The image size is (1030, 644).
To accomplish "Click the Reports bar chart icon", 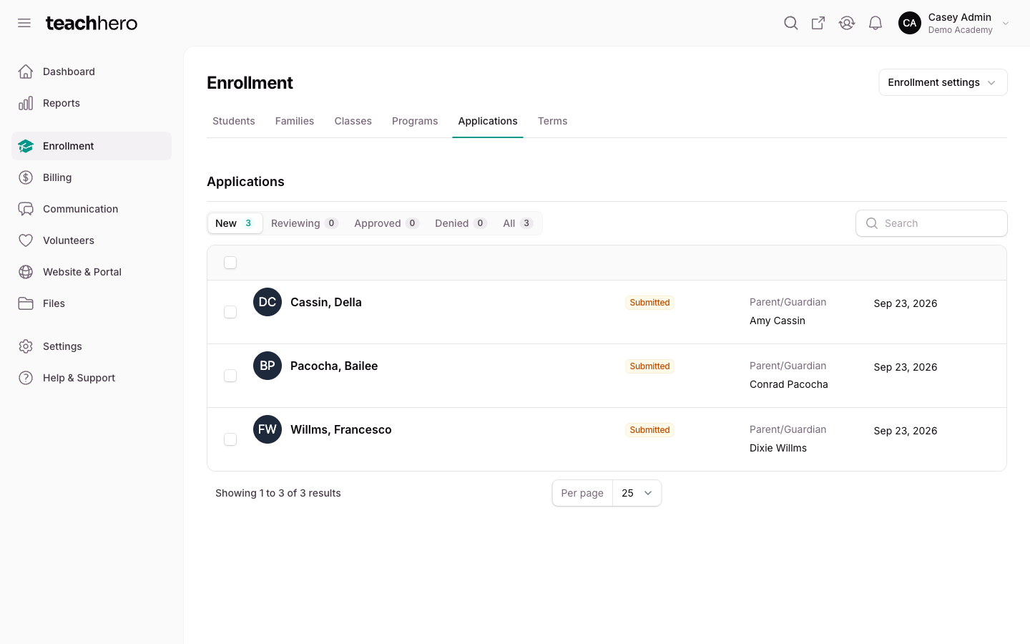I will coord(26,103).
